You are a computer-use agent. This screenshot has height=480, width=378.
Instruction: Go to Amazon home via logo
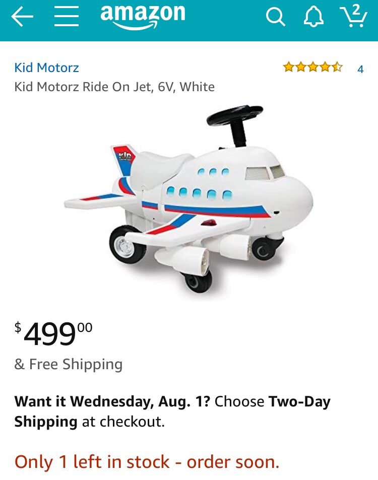[x=143, y=17]
